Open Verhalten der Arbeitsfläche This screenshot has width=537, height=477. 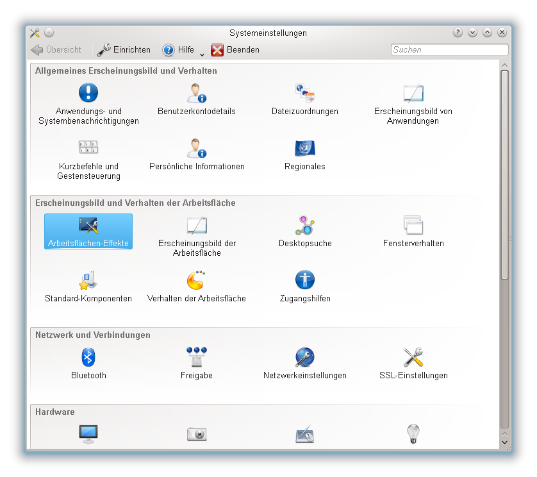pos(197,287)
